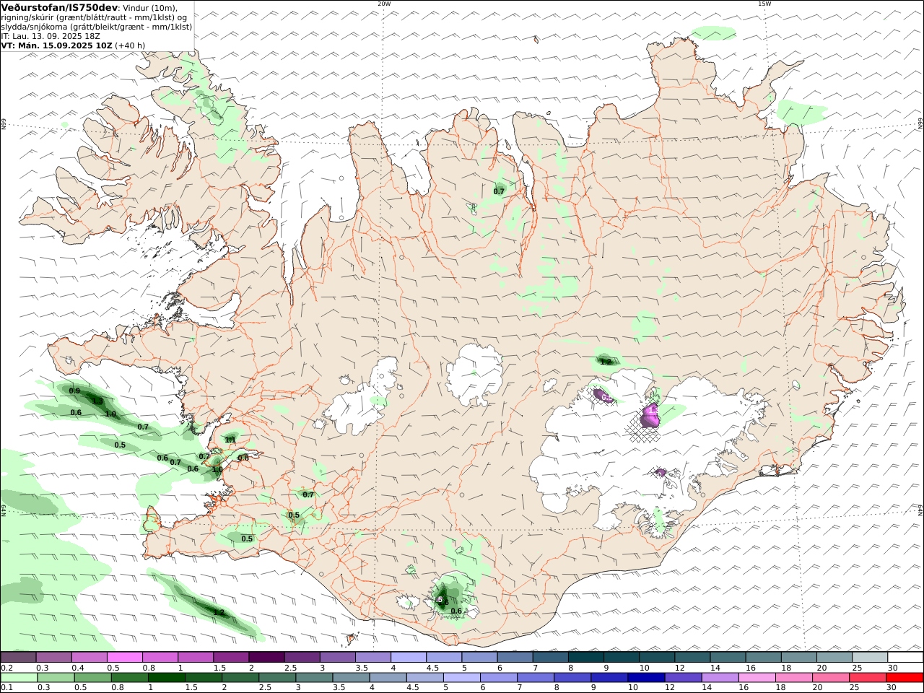Click the dark green rain cell on the south coast
Screen dimensions: 924x693
click(x=443, y=600)
